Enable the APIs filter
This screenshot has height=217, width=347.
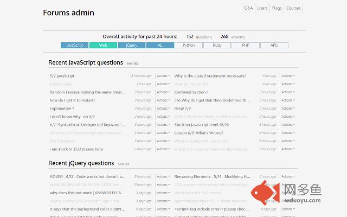tap(274, 45)
